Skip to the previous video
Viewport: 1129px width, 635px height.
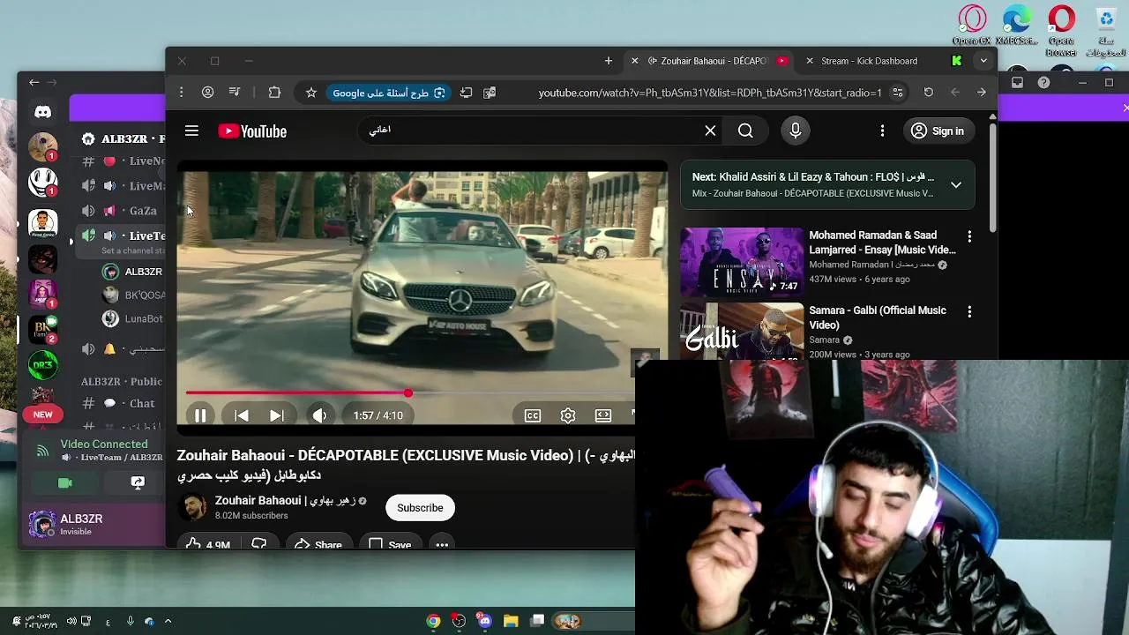(241, 415)
